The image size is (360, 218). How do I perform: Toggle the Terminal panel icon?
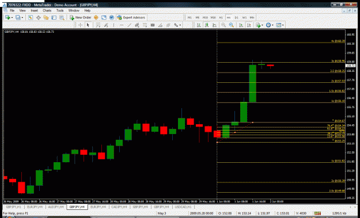[x=54, y=17]
